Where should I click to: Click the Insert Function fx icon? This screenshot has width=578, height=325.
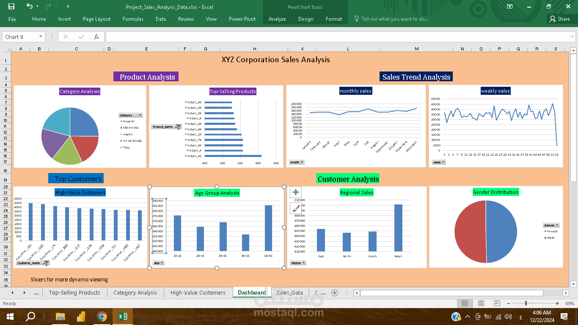click(96, 37)
